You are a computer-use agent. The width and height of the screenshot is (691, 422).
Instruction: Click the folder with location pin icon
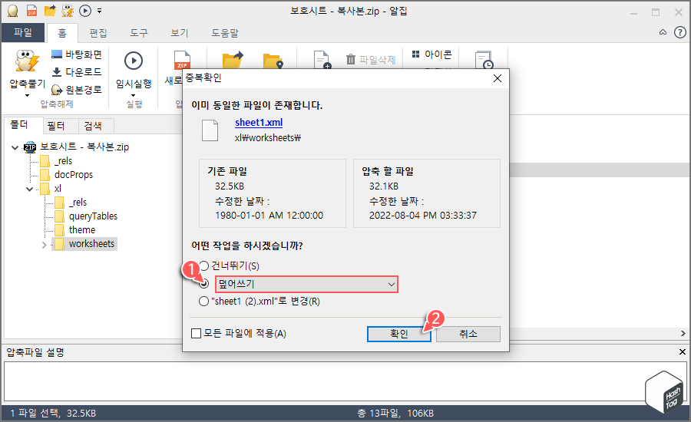click(x=273, y=61)
